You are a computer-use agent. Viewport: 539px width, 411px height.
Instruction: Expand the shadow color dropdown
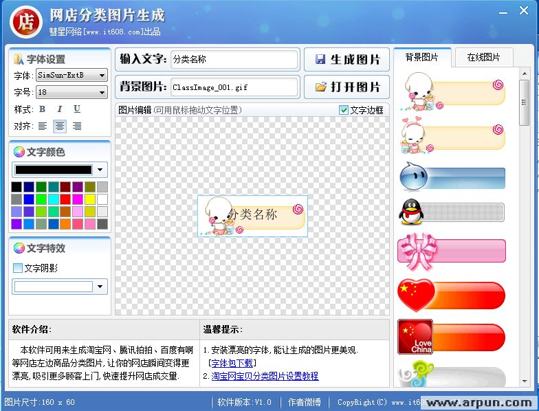click(100, 286)
